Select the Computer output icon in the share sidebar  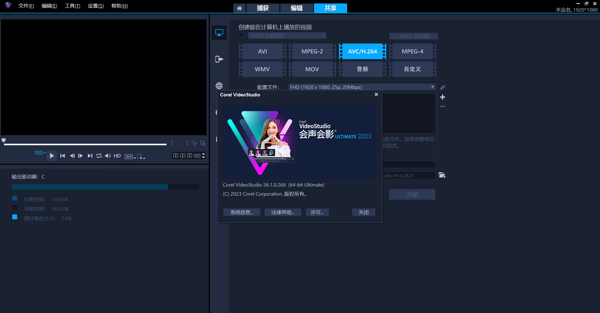tap(219, 33)
